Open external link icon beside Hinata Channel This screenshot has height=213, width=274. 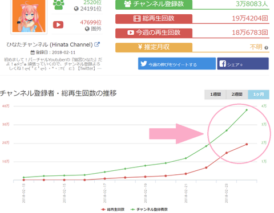[97, 44]
